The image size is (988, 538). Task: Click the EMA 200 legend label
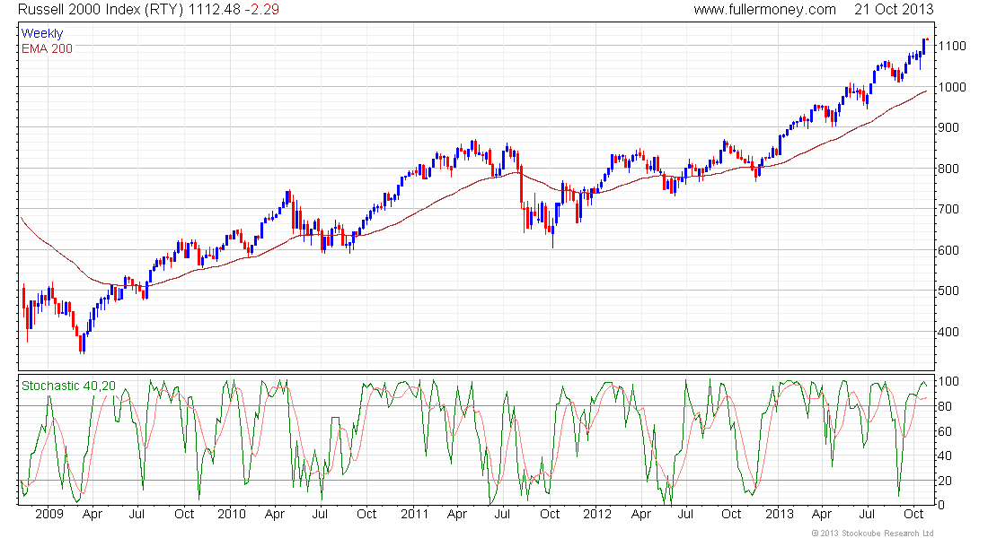(x=48, y=48)
